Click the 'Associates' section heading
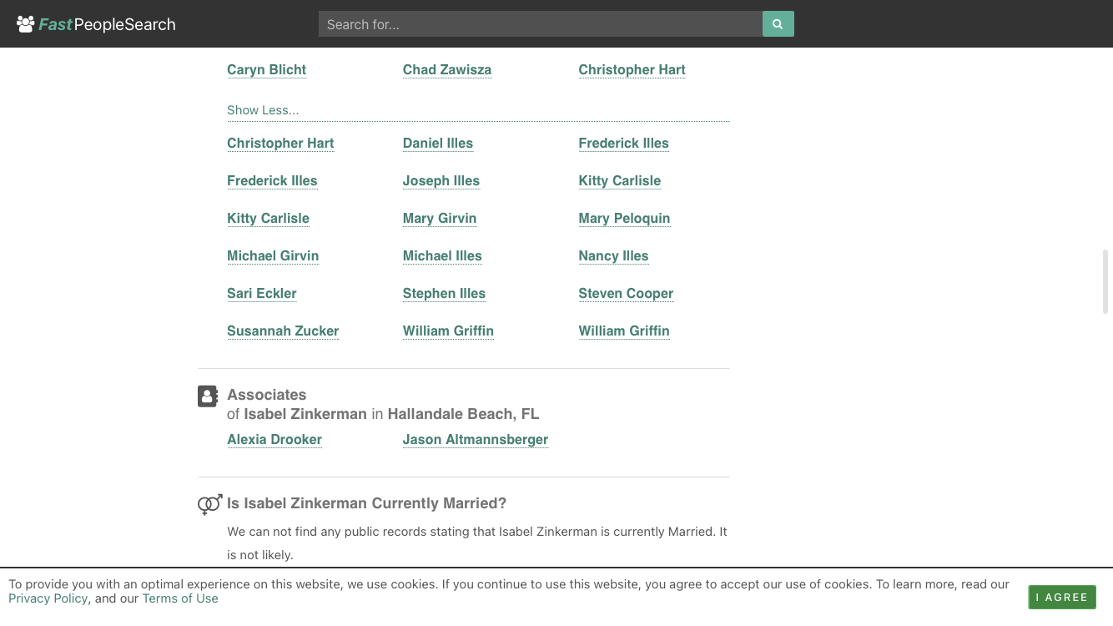This screenshot has width=1113, height=626. pyautogui.click(x=267, y=395)
